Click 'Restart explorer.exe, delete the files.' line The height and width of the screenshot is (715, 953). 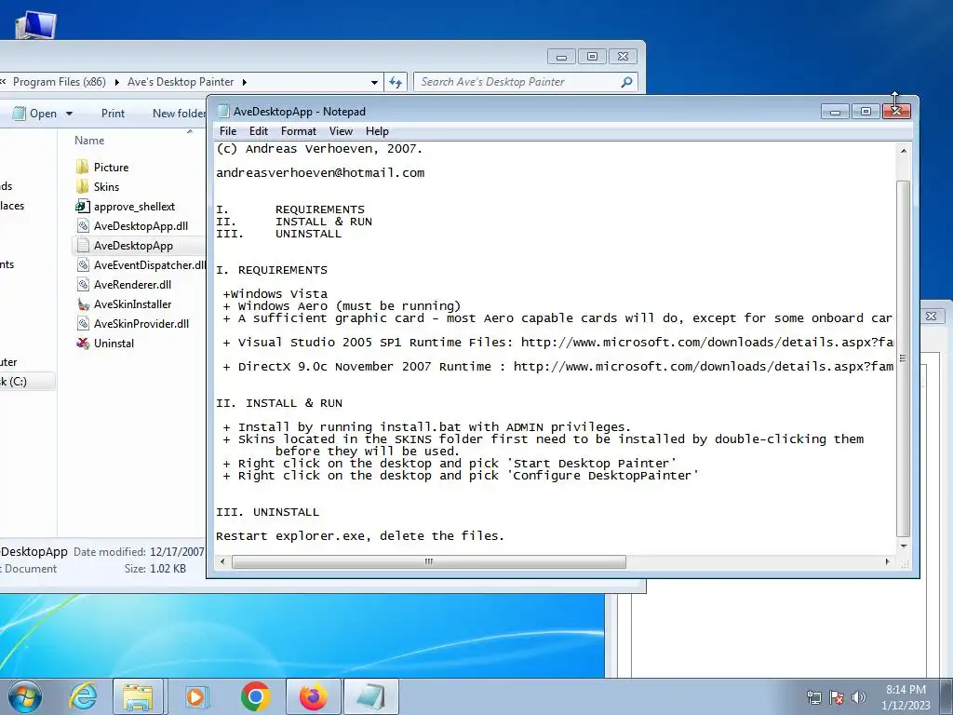pyautogui.click(x=360, y=536)
